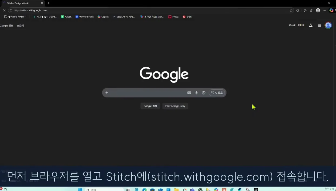
Task: Open the import favorites bookmark
Action: pos(15,17)
